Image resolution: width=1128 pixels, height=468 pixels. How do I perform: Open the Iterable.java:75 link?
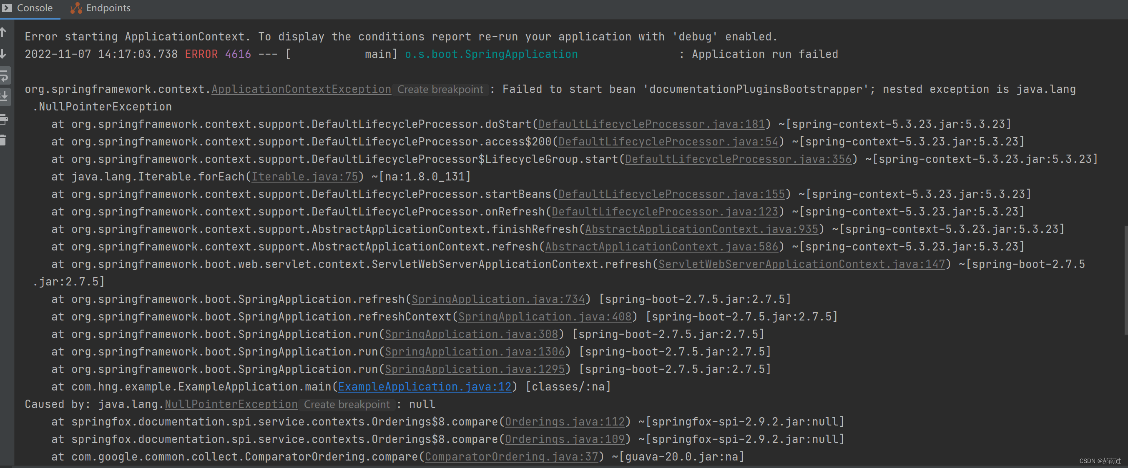point(304,177)
